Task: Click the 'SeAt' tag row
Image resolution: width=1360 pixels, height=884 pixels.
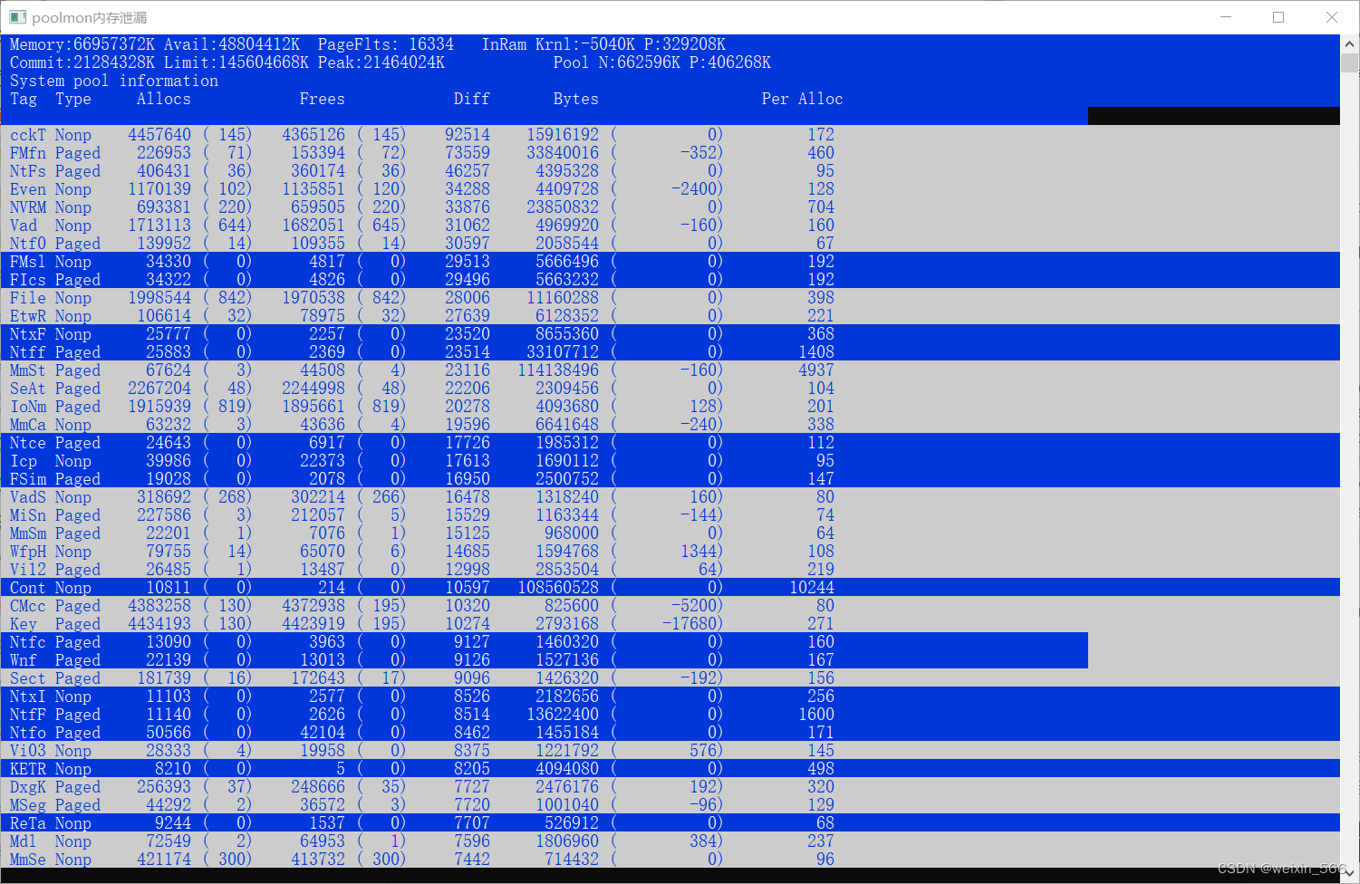Action: click(x=670, y=388)
